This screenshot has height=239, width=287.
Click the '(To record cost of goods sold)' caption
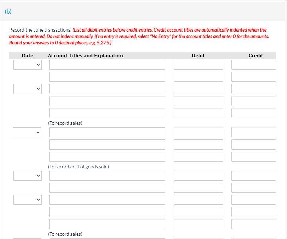coord(79,167)
